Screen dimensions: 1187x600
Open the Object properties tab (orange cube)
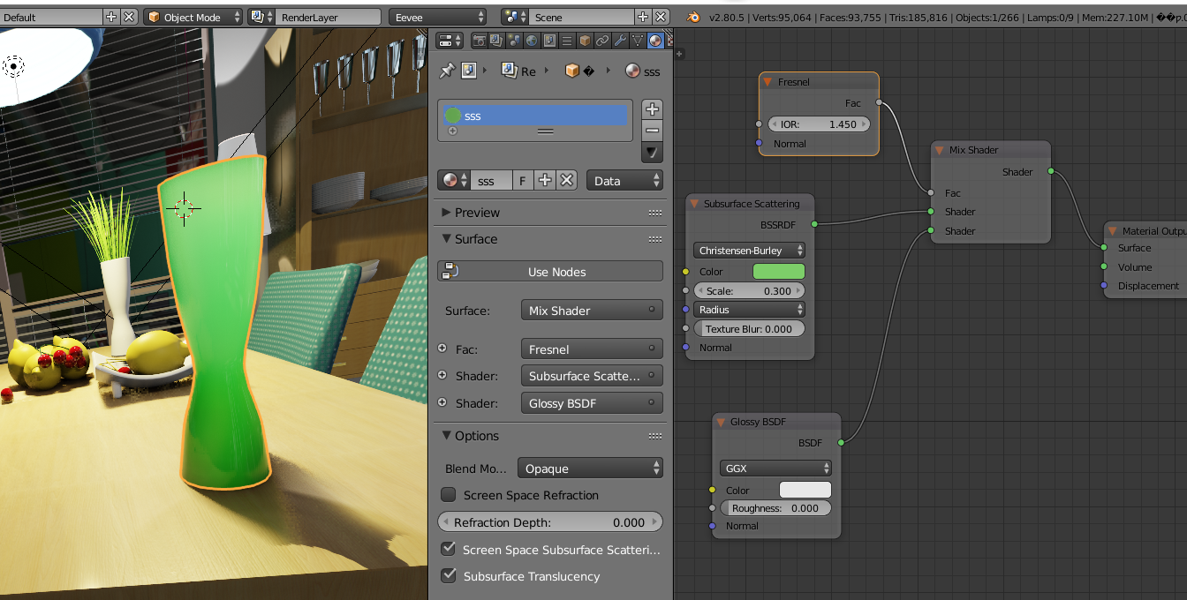click(585, 41)
